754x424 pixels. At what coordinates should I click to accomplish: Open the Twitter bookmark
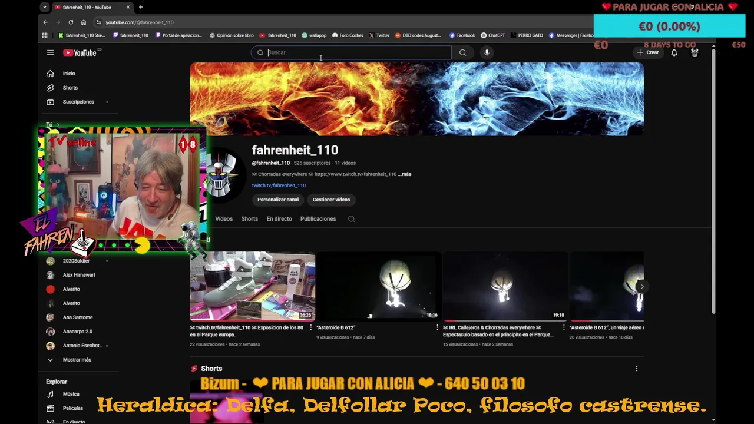tap(379, 35)
